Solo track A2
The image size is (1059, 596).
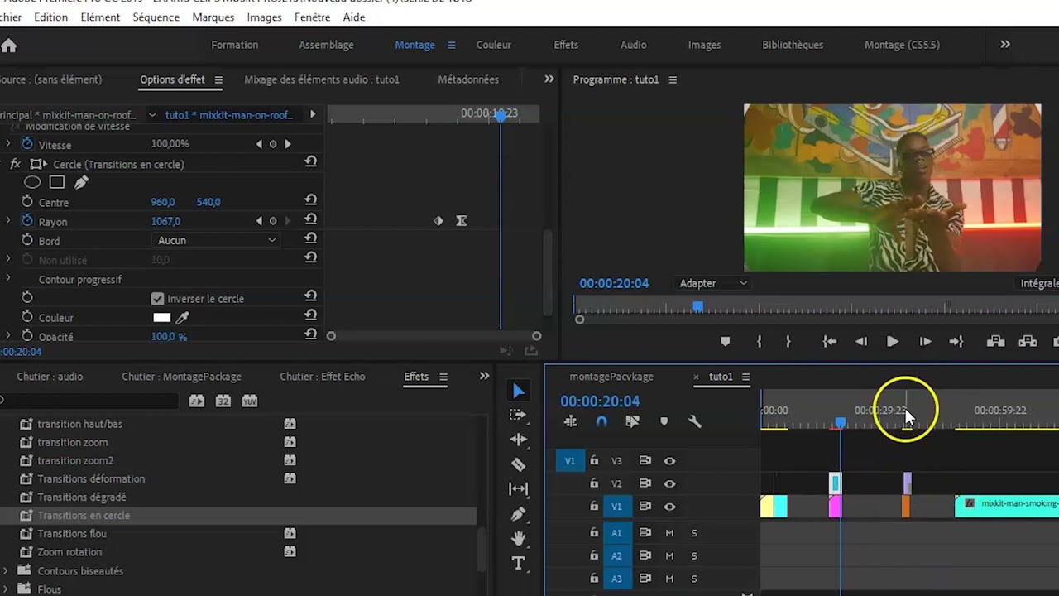(694, 555)
